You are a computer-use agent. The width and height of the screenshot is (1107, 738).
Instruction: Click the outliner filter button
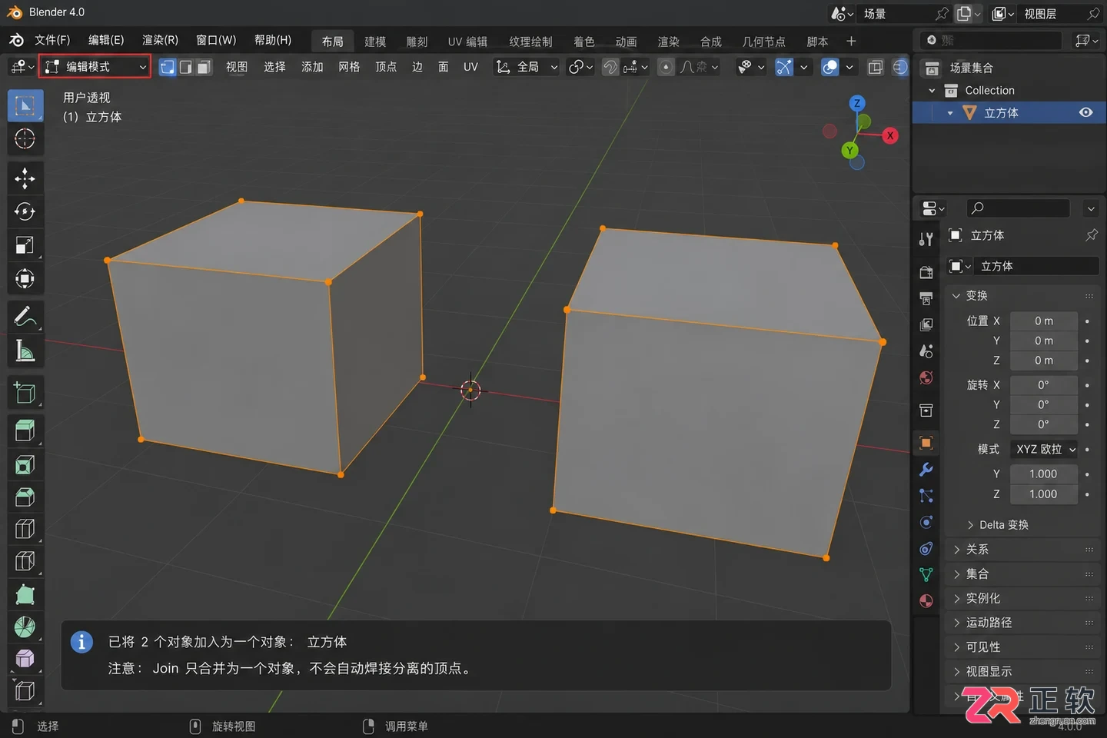pos(1086,40)
